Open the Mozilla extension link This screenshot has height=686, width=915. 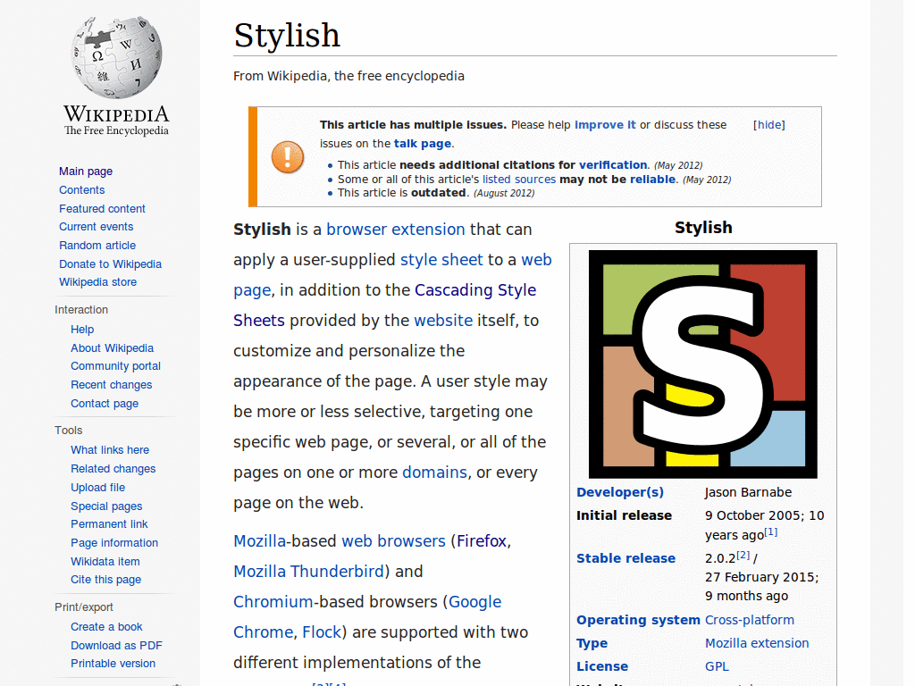[x=757, y=643]
